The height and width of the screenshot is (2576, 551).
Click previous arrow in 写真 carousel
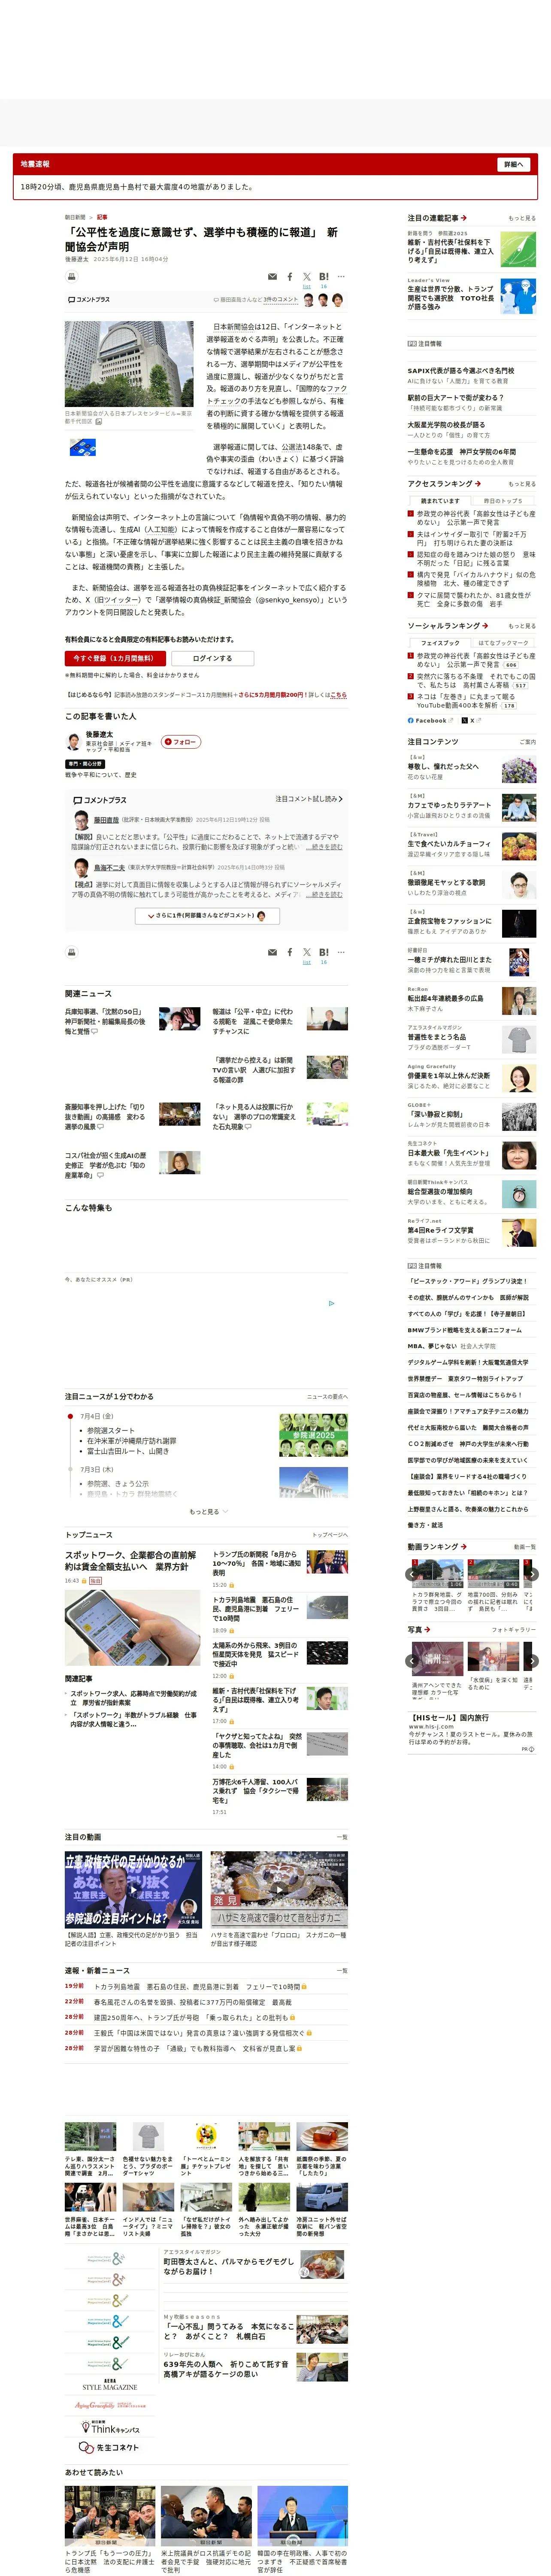point(411,1661)
